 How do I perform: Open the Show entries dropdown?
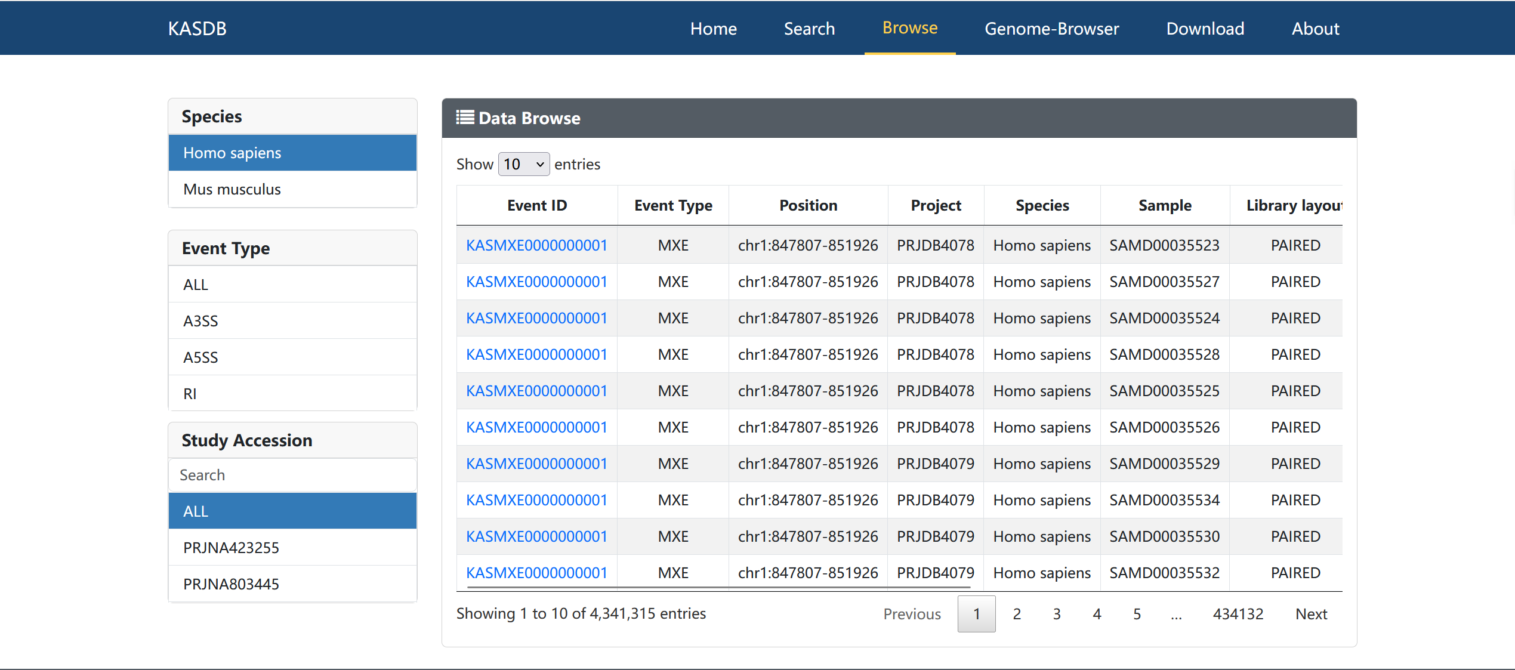[523, 164]
